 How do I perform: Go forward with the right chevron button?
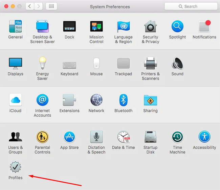click(38, 6)
